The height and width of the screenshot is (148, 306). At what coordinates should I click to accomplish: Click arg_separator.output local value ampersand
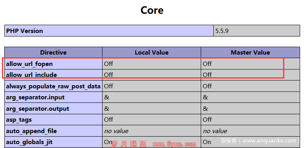coord(106,109)
